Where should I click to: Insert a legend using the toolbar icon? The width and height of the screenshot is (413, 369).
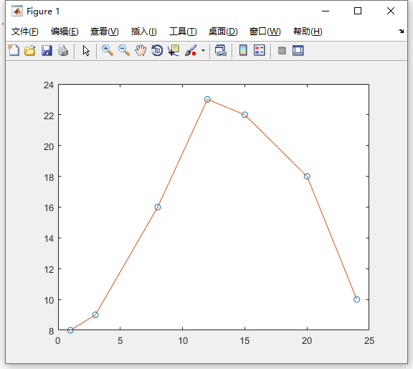259,50
